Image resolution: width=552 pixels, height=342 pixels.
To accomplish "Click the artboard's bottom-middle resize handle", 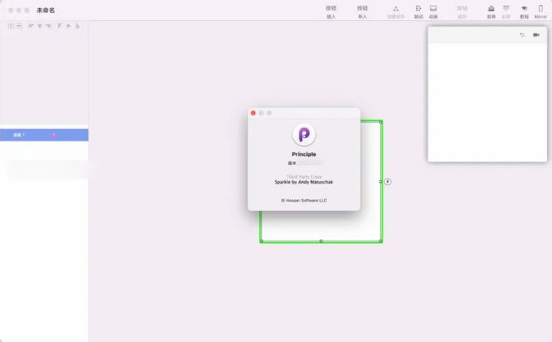I will (x=321, y=241).
